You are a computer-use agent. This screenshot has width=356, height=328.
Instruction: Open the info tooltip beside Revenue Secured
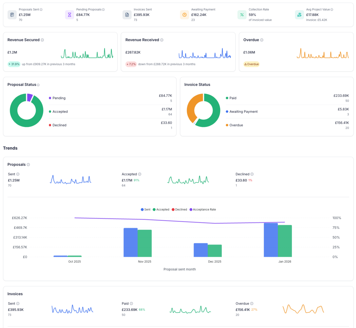click(x=42, y=40)
